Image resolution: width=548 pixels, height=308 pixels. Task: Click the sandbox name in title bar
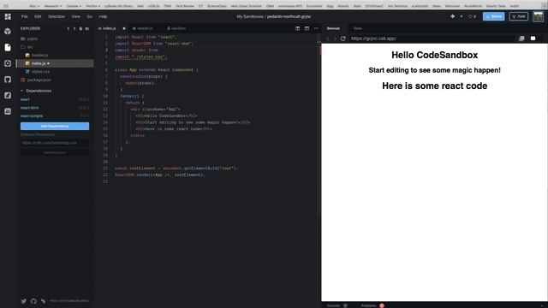coord(289,16)
